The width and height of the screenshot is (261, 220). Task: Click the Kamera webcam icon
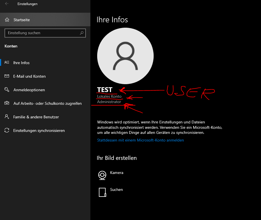(x=102, y=175)
